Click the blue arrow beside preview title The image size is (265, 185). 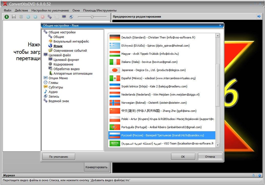point(259,16)
